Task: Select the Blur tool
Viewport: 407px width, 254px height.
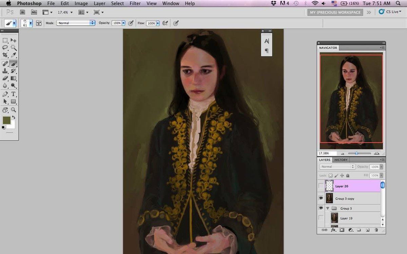Action: click(x=5, y=86)
